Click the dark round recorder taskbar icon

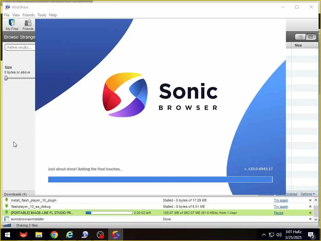coord(100,235)
